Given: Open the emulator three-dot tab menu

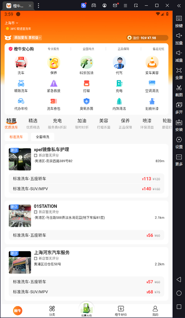Looking at the screenshot, I should point(39,5).
